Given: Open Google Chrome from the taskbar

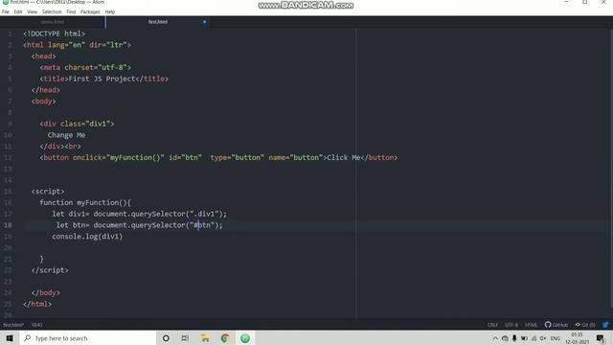Looking at the screenshot, I should click(225, 338).
